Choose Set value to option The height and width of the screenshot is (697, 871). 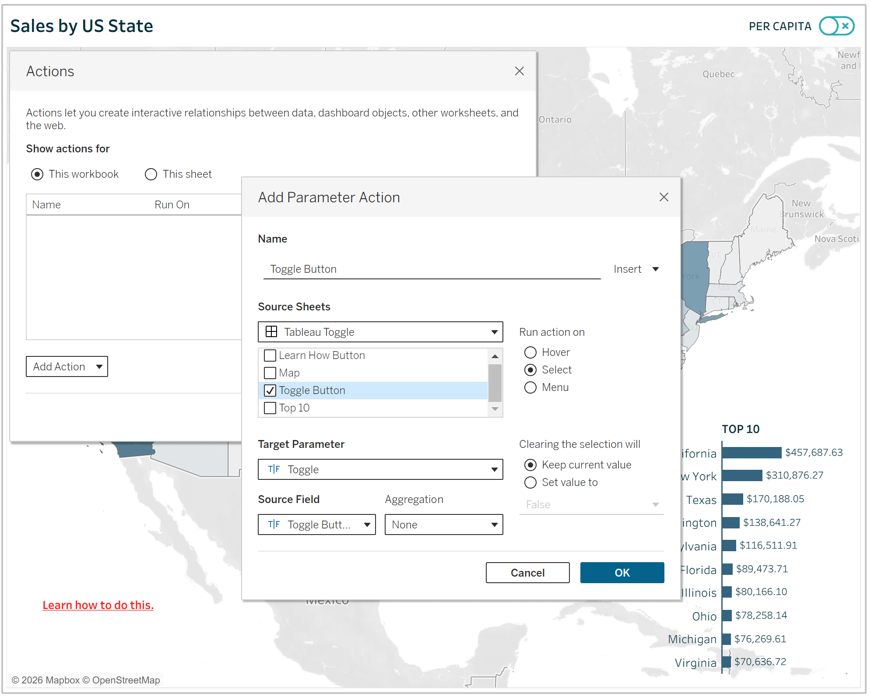click(x=530, y=482)
